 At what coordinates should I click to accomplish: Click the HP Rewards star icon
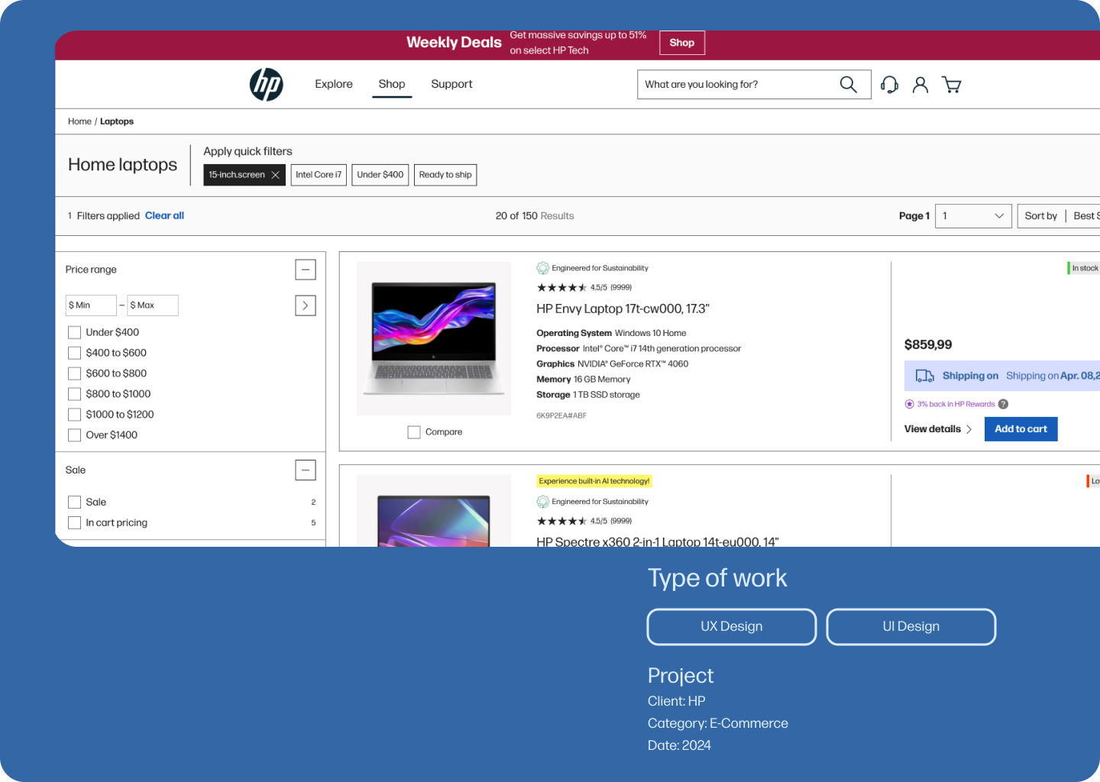(909, 404)
